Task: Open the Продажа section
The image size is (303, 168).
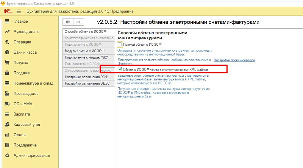Action: pyautogui.click(x=21, y=73)
